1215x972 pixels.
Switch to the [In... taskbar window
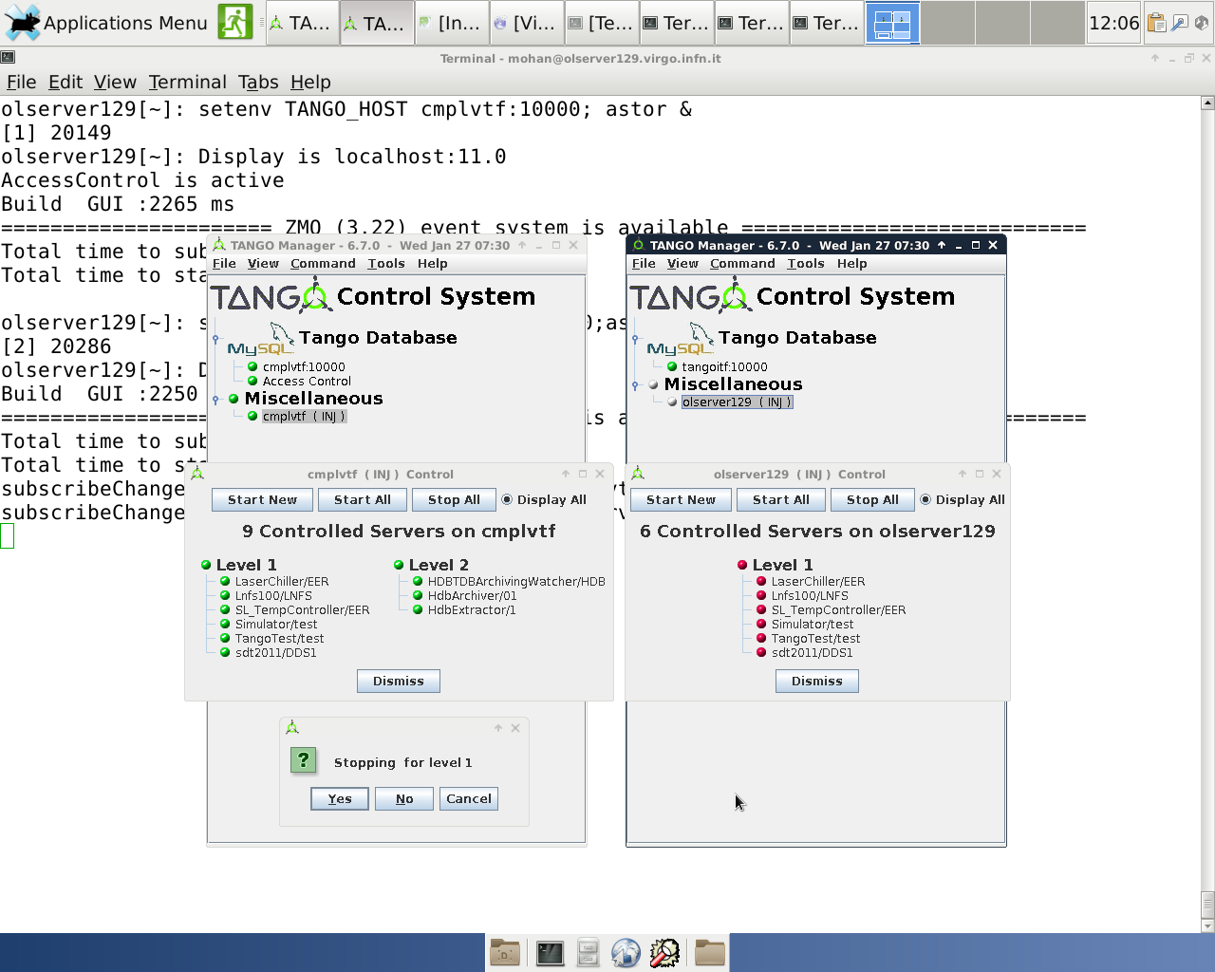point(450,23)
